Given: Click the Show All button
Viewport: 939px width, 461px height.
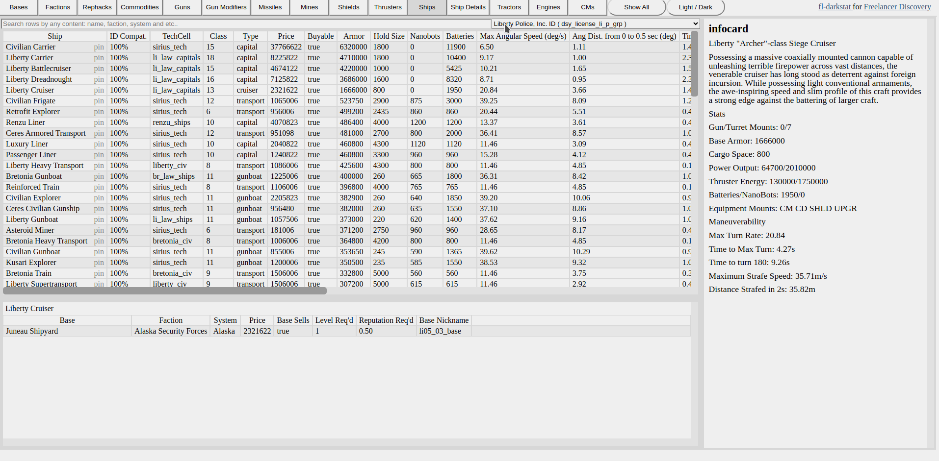Looking at the screenshot, I should point(637,7).
